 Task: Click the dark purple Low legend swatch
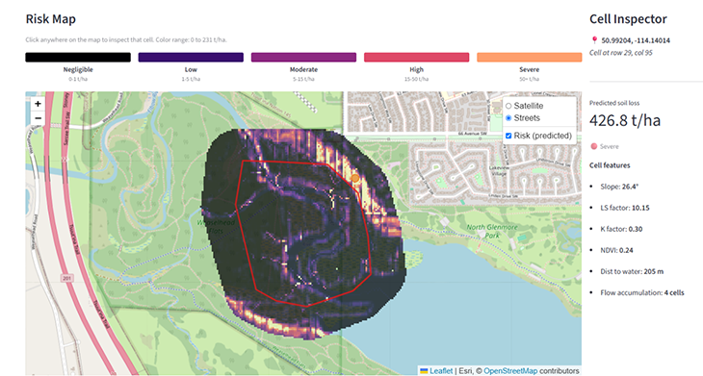point(191,58)
